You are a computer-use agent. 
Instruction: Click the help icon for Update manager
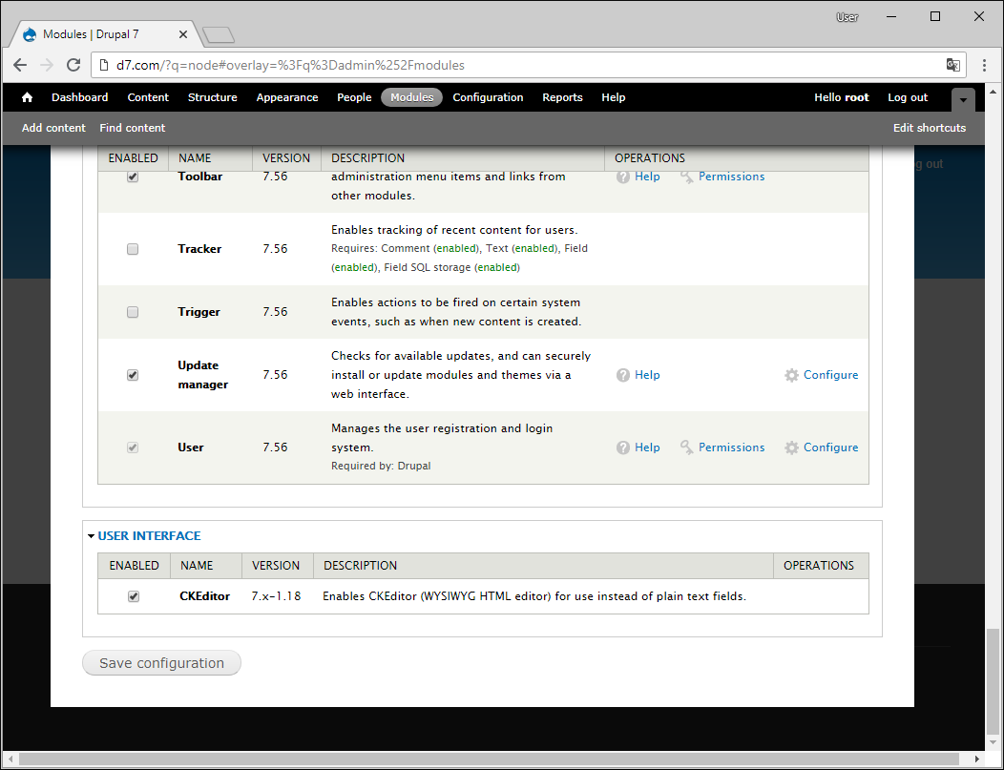pos(623,375)
